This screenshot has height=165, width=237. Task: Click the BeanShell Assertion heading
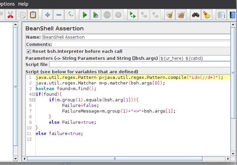point(55,28)
